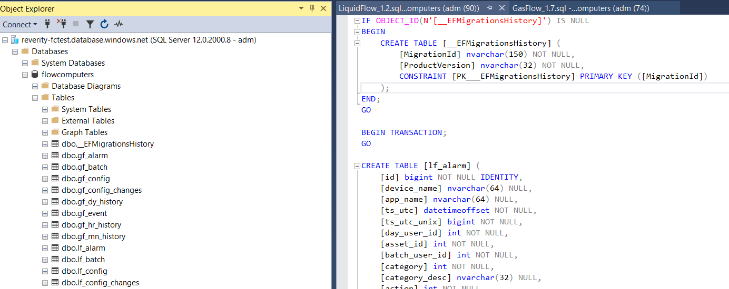Pin the Object Explorer panel
Screen dimensions: 729x289
[x=312, y=8]
